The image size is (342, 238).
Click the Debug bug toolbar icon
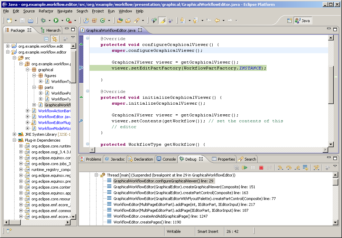pos(43,21)
